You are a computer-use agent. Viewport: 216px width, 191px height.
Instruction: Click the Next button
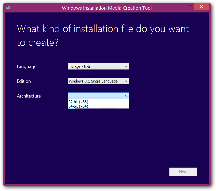[183, 172]
